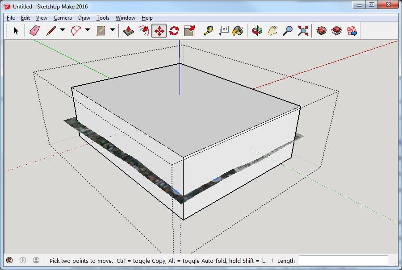Screen dimensions: 402x270
Task: Click the geo-location status bar icon
Action: pyautogui.click(x=9, y=260)
